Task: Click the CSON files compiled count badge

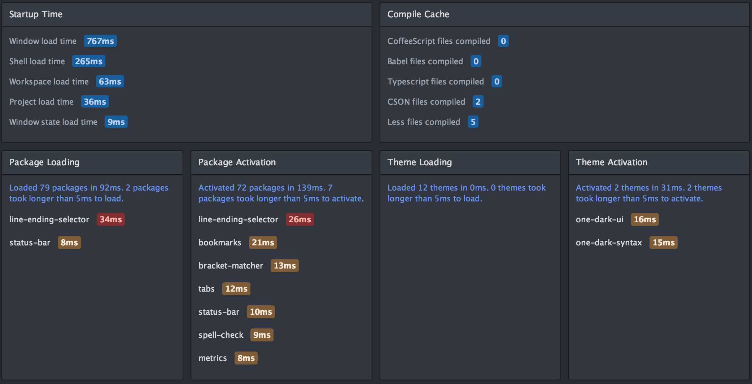Action: (478, 102)
